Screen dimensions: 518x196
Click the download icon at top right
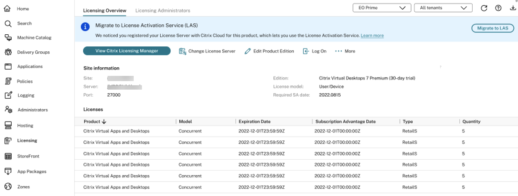tap(513, 8)
